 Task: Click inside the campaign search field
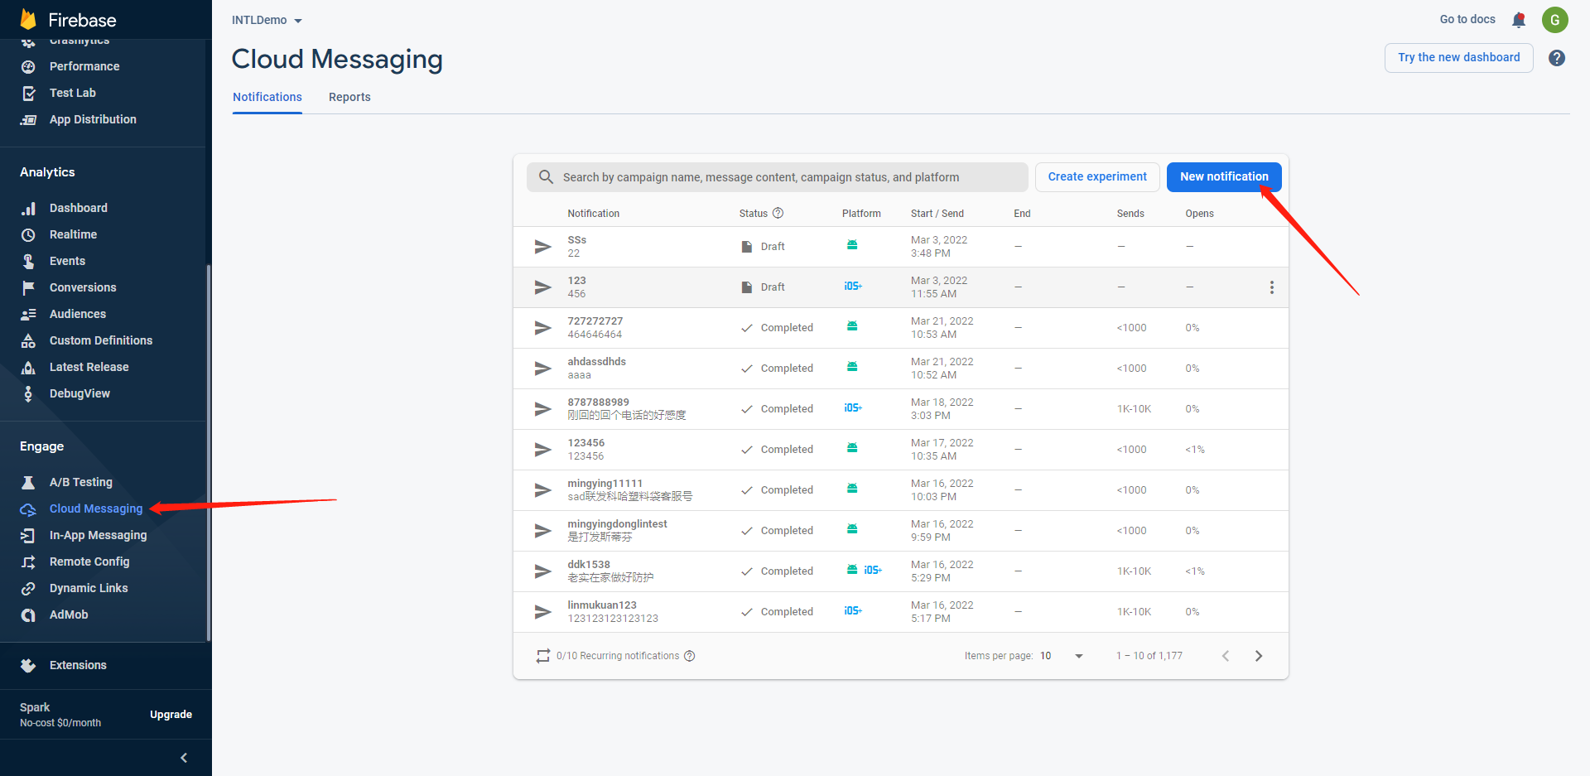tap(778, 176)
